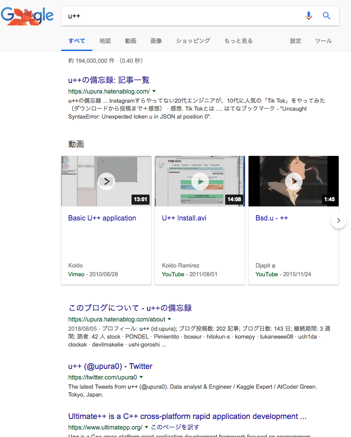Click Vimeo source of Koldo video
Viewport: 351px width, 437px height.
[76, 274]
